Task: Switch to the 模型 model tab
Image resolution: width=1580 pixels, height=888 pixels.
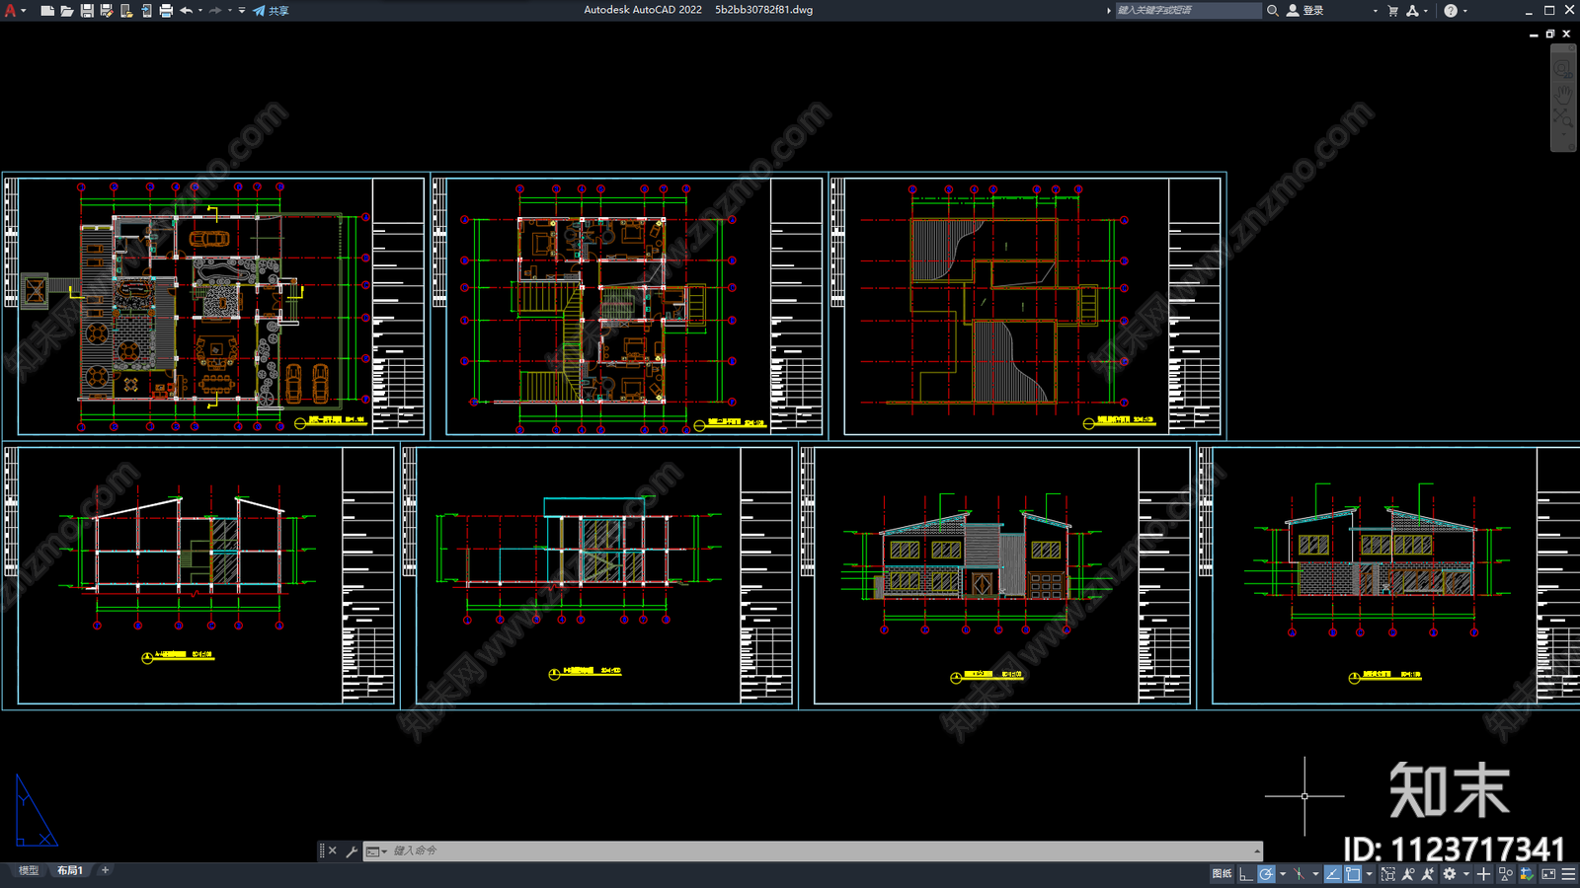Action: [x=29, y=870]
